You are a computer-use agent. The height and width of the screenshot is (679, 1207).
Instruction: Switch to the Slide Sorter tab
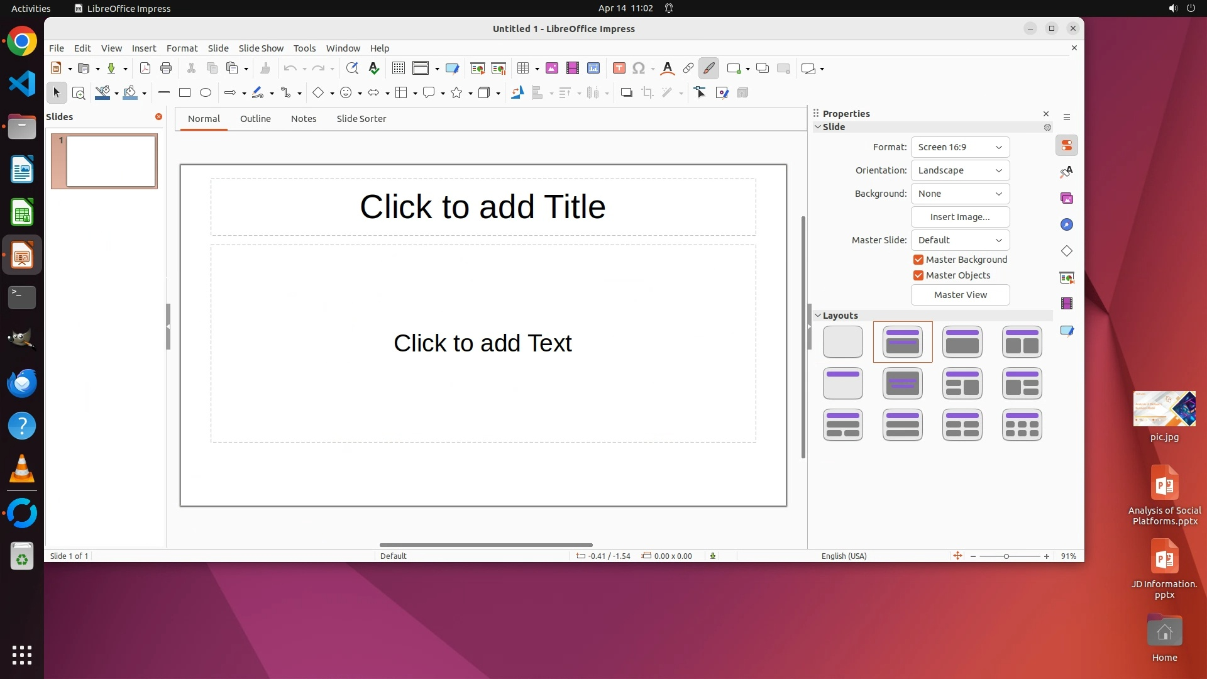point(361,119)
